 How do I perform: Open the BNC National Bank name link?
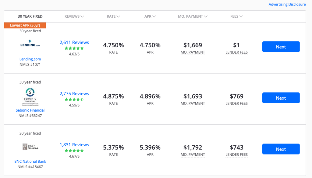click(30, 162)
